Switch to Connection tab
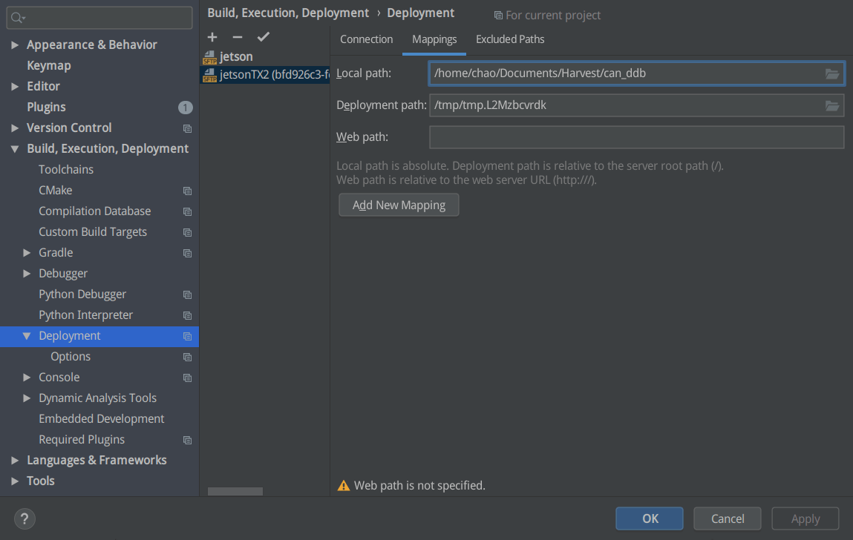Image resolution: width=853 pixels, height=540 pixels. tap(366, 39)
